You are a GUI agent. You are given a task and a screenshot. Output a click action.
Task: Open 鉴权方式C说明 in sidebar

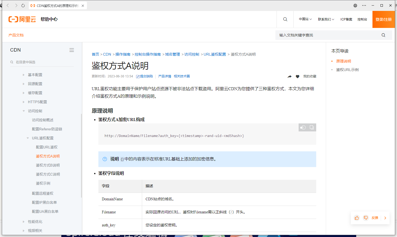point(48,174)
